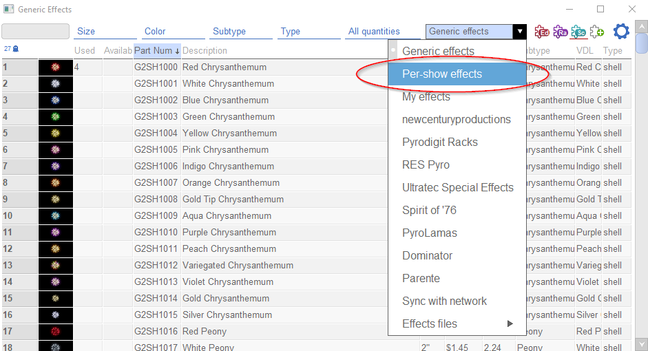648x351 pixels.
Task: Click the red 'Ed' puzzle piece icon
Action: pyautogui.click(x=542, y=32)
